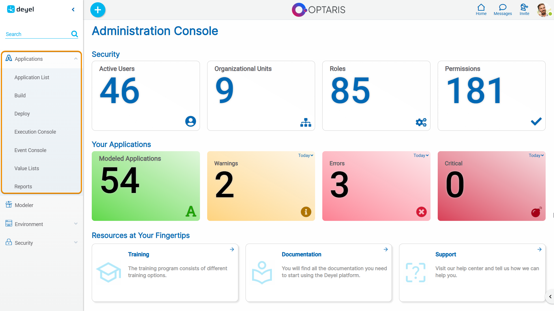The image size is (554, 311).
Task: Open the Documentation resource link
Action: (x=301, y=254)
